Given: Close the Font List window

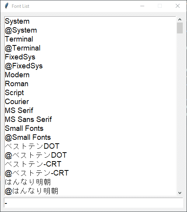Looking at the screenshot, I should tap(178, 6).
